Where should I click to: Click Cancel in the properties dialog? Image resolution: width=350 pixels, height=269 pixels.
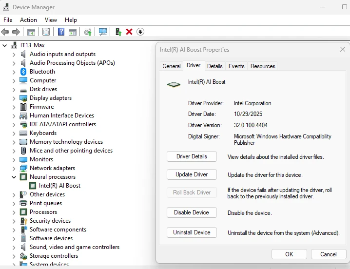coord(329,254)
